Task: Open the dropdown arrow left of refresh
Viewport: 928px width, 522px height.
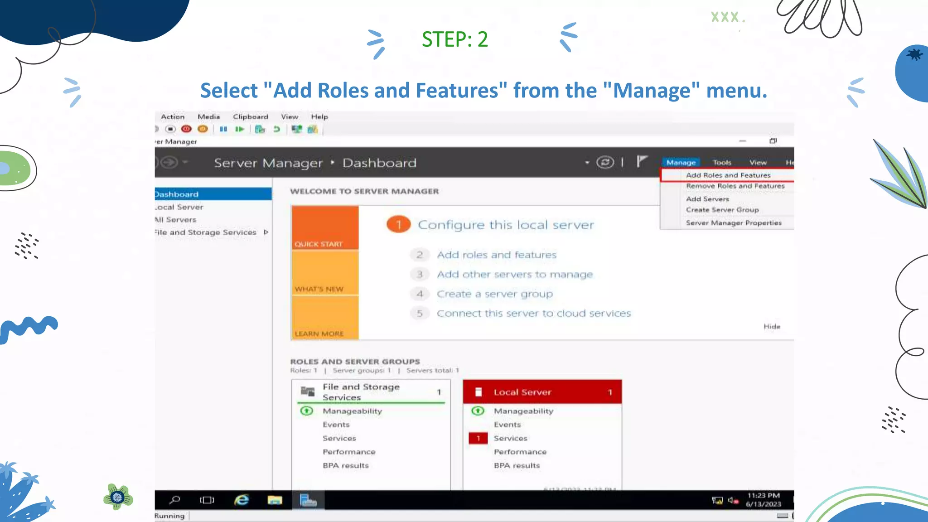Action: [x=587, y=162]
